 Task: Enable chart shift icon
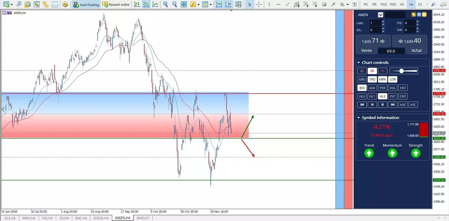click(x=228, y=5)
